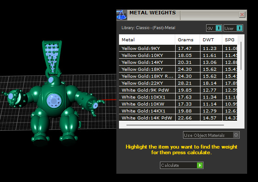The width and height of the screenshot is (258, 182).
Task: Select the Yellow Gold:18KY row
Action: (178, 69)
